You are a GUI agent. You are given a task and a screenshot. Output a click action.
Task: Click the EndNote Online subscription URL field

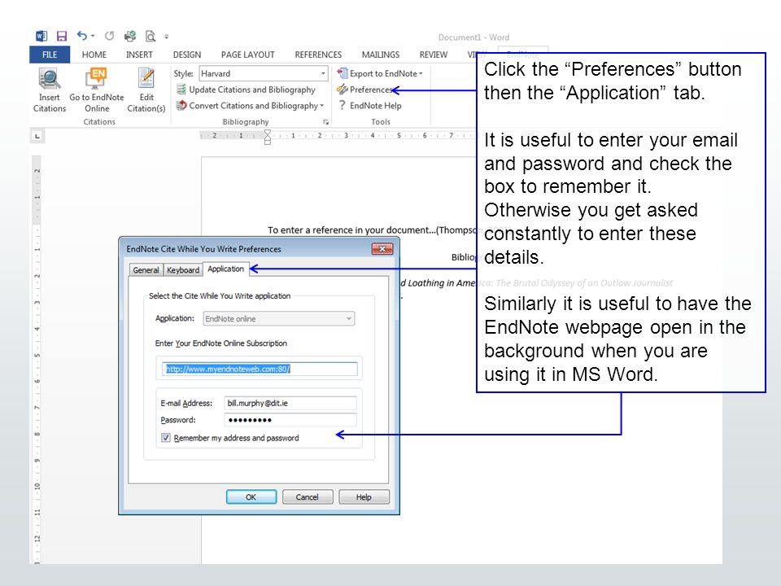260,369
